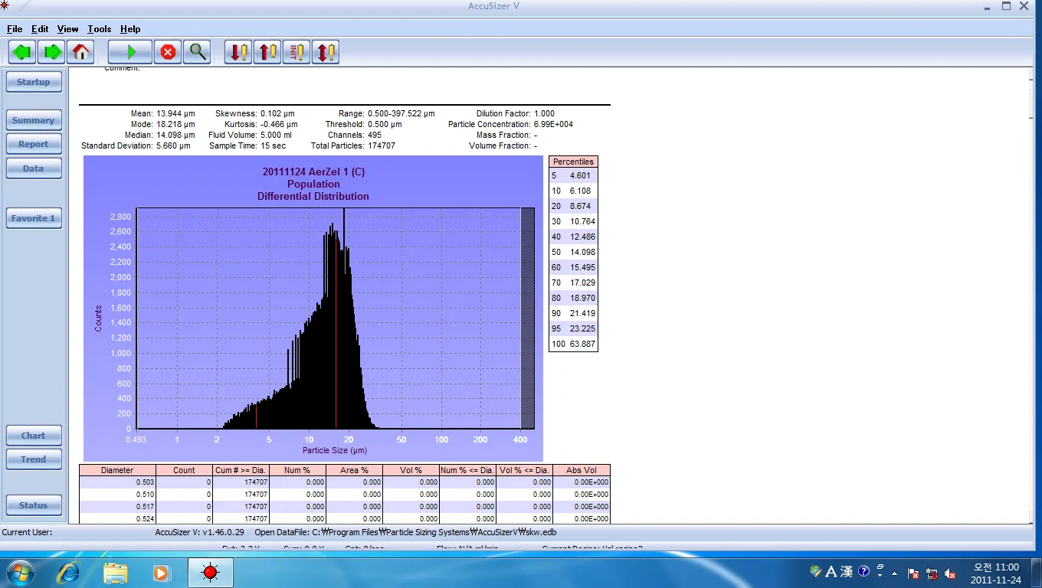Image resolution: width=1042 pixels, height=588 pixels.
Task: Click the Count column header
Action: click(x=184, y=470)
